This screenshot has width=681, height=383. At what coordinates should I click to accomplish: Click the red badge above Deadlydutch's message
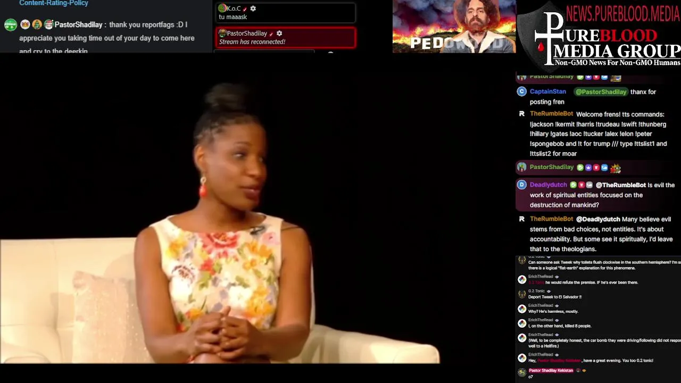click(x=596, y=168)
